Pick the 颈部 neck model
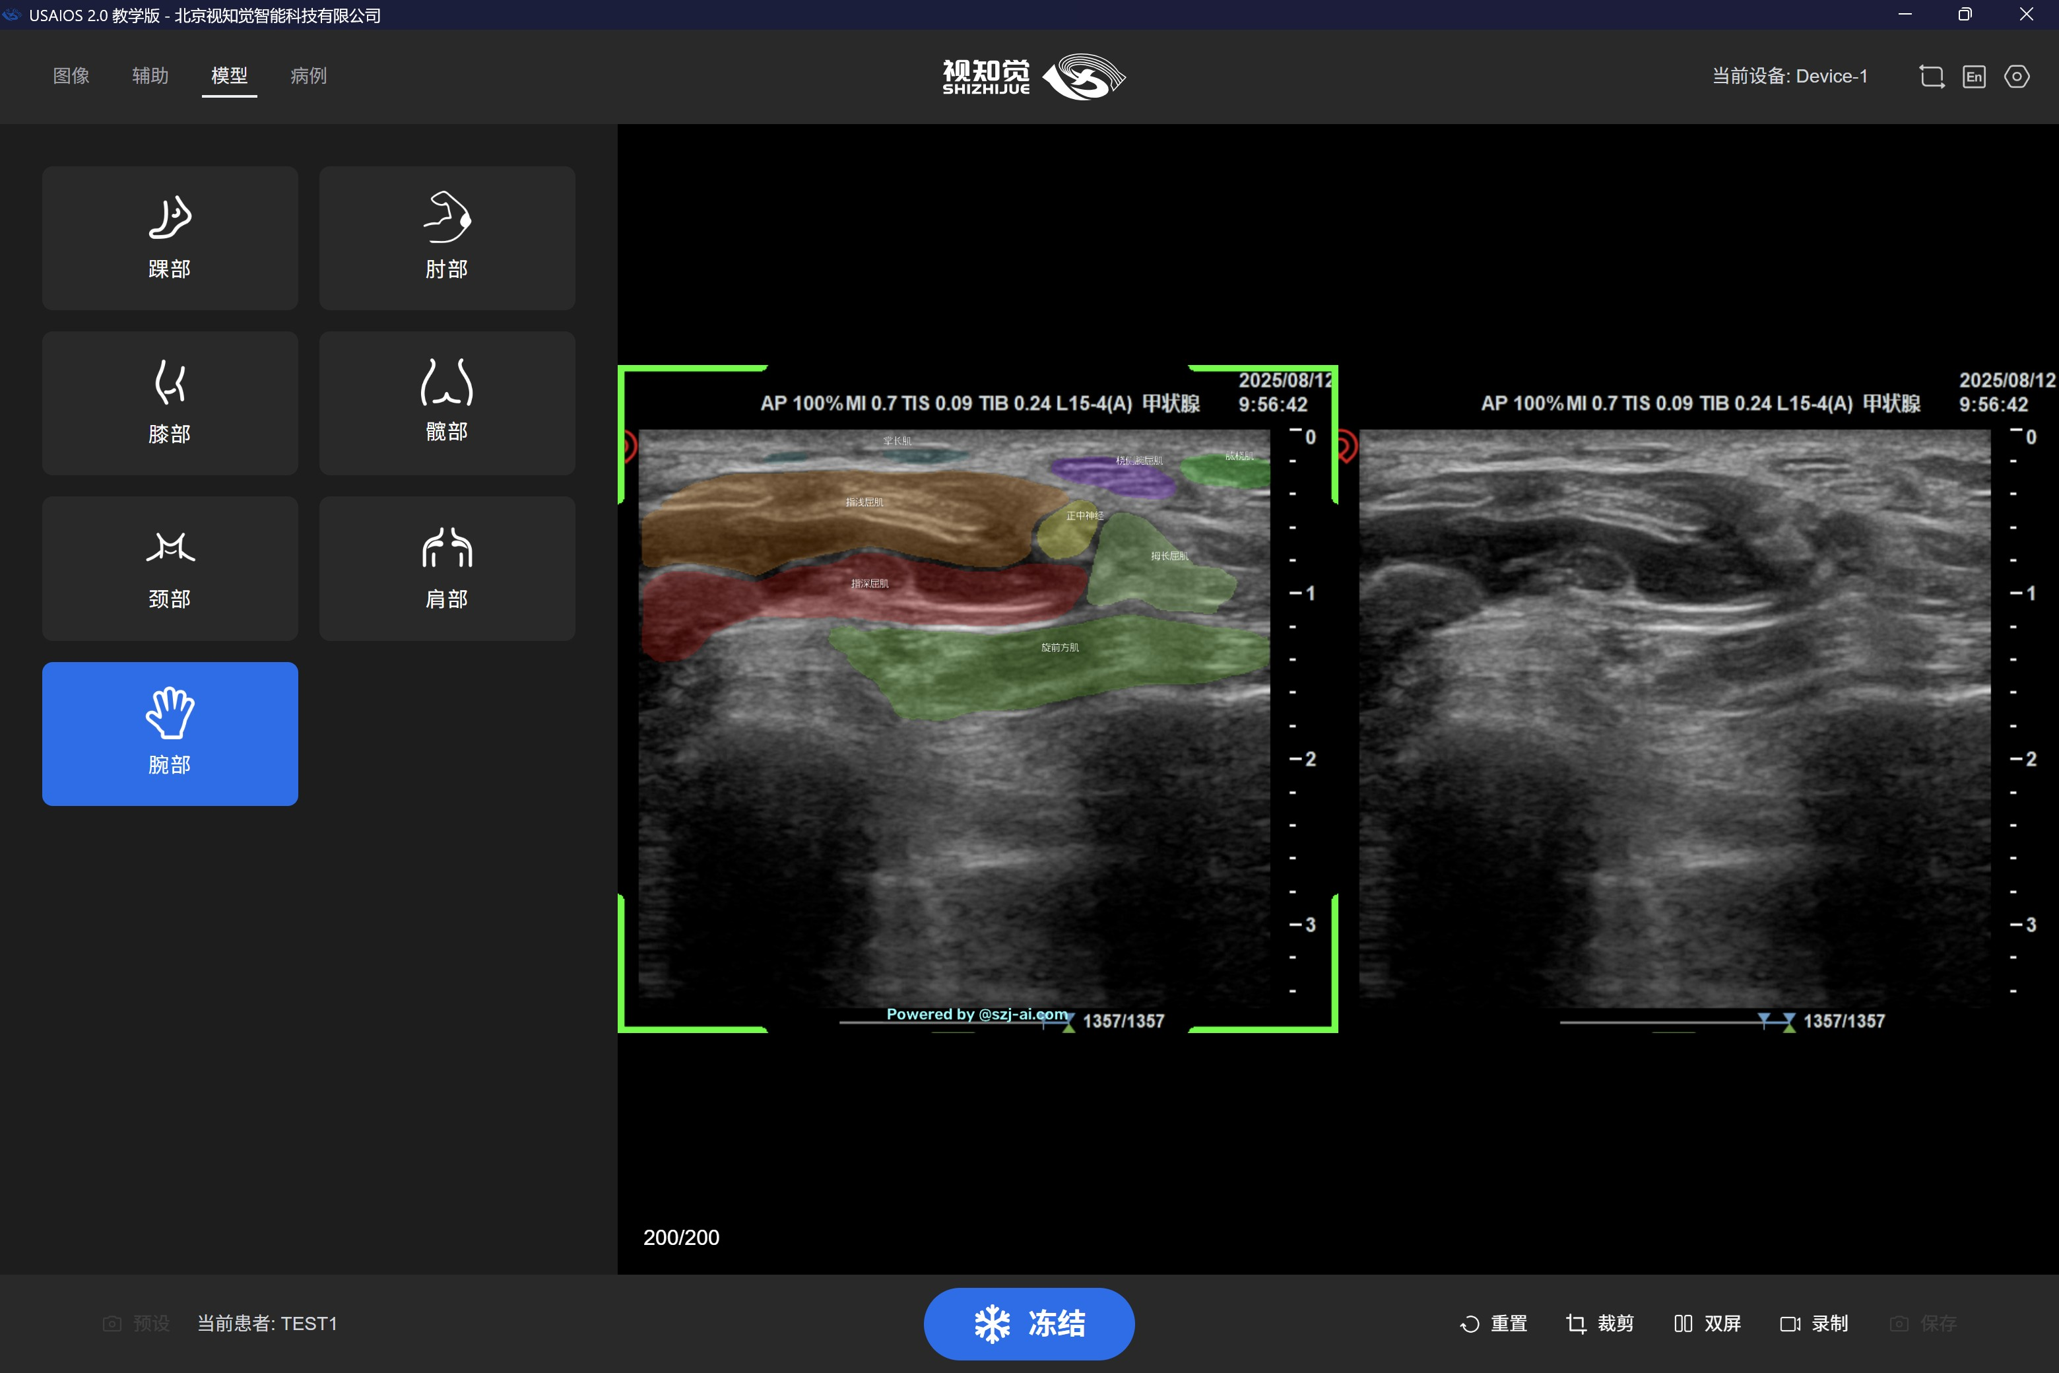The width and height of the screenshot is (2059, 1373). pos(170,568)
